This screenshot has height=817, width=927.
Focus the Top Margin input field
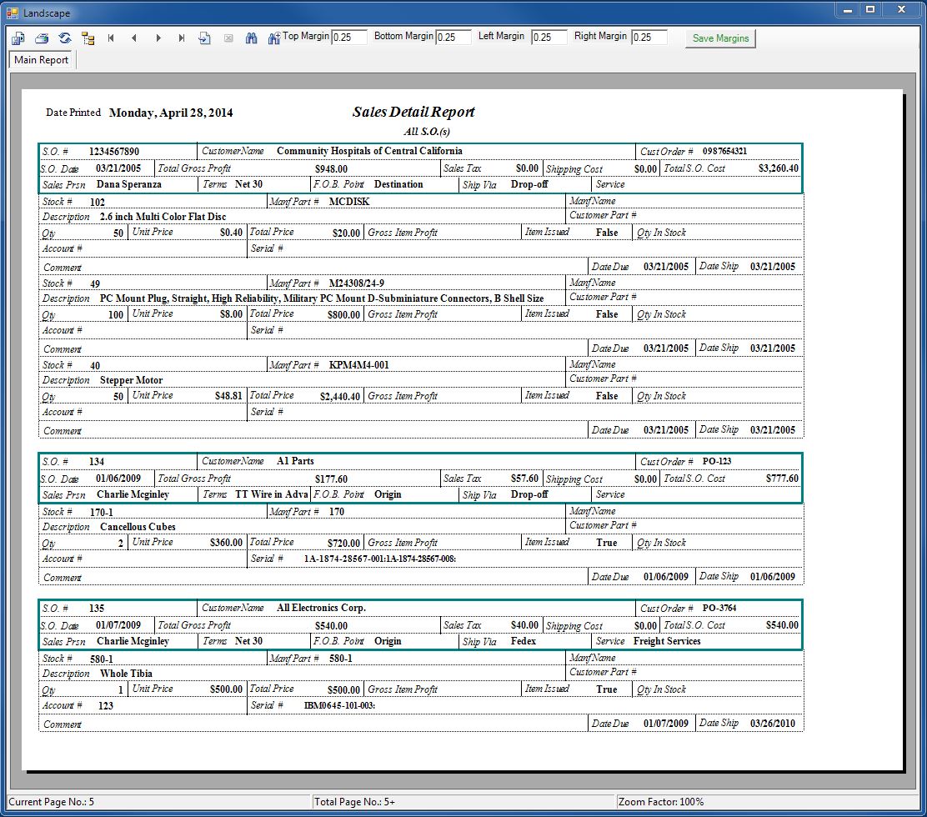[349, 38]
